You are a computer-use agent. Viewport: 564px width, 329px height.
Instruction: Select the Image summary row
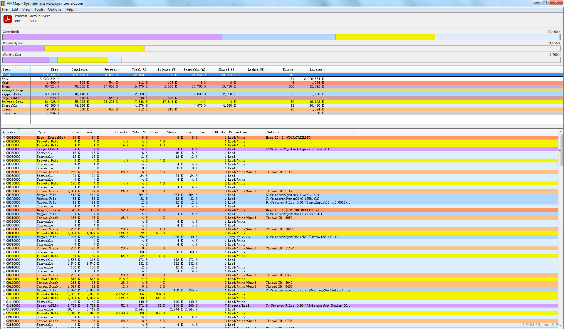pyautogui.click(x=282, y=86)
